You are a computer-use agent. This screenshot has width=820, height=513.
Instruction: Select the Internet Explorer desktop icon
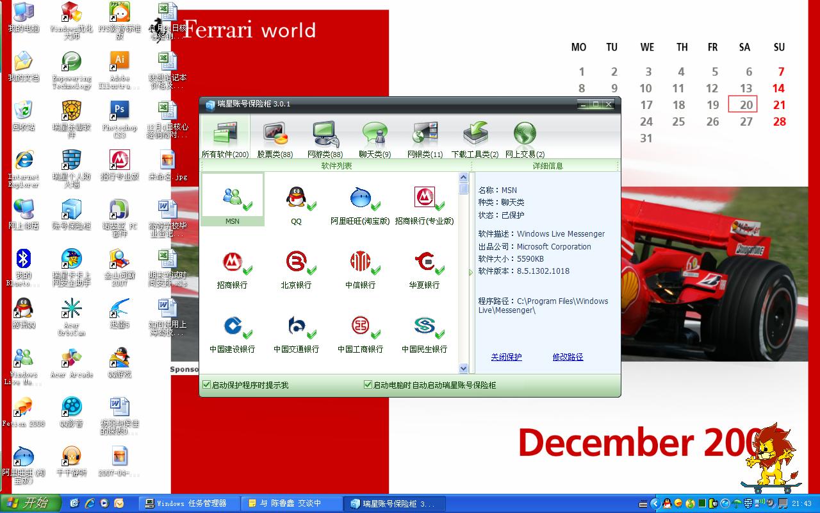[x=24, y=169]
